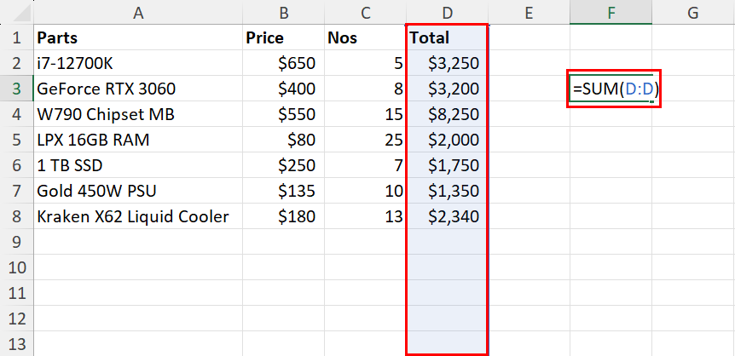This screenshot has height=356, width=735.
Task: Click the Parts header cell
Action: 138,37
